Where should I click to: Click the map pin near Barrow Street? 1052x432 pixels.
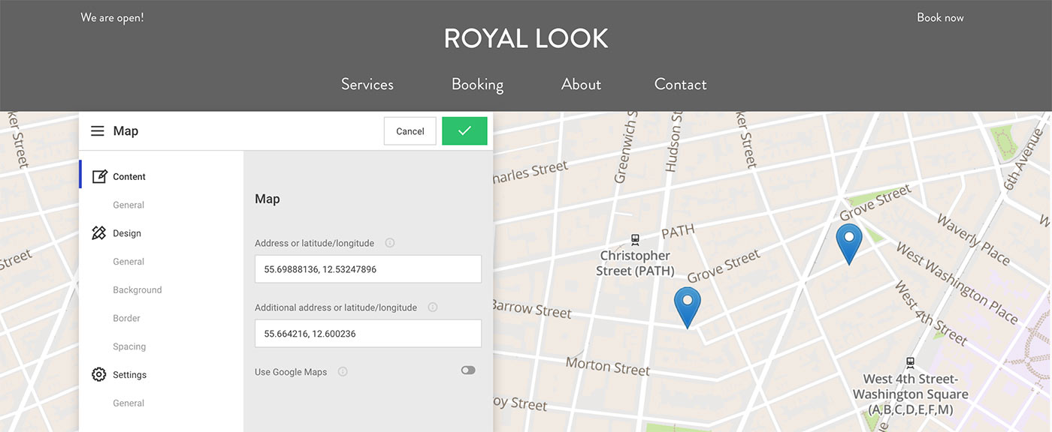click(x=687, y=304)
